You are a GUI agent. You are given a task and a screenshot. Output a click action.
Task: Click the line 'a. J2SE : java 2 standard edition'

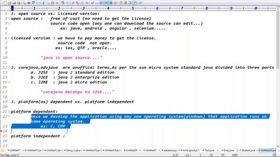click(x=73, y=72)
